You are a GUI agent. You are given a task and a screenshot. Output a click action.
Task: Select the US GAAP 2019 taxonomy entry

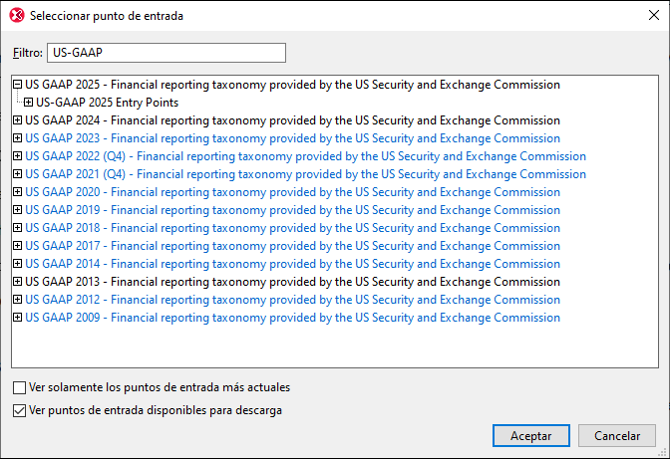coord(292,210)
